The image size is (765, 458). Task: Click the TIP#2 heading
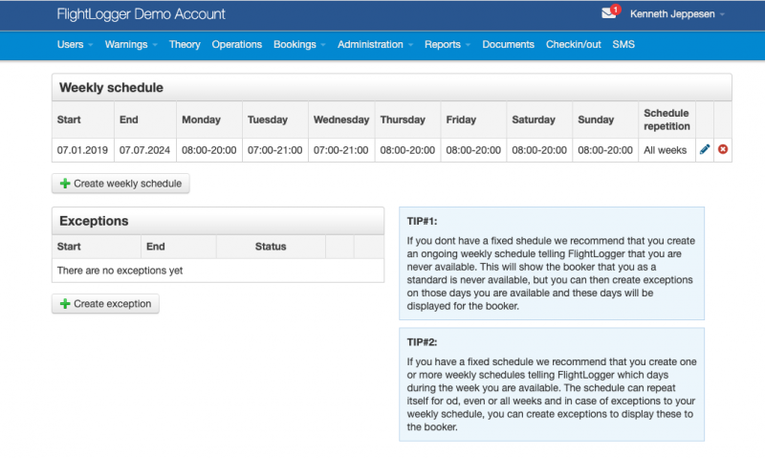click(x=422, y=342)
